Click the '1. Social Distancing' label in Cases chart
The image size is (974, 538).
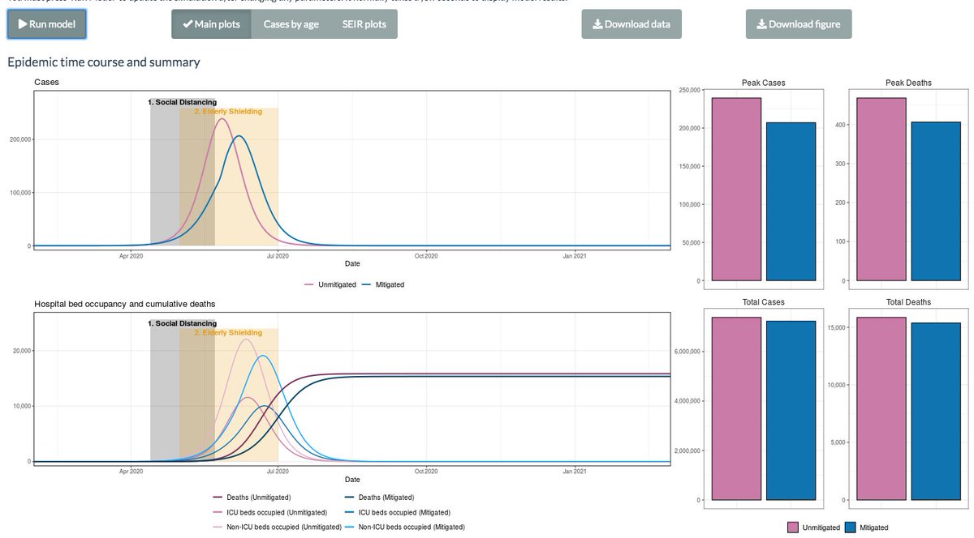coord(183,102)
